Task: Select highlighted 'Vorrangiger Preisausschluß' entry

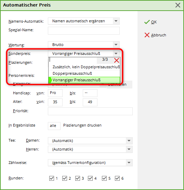Action: tap(84, 80)
